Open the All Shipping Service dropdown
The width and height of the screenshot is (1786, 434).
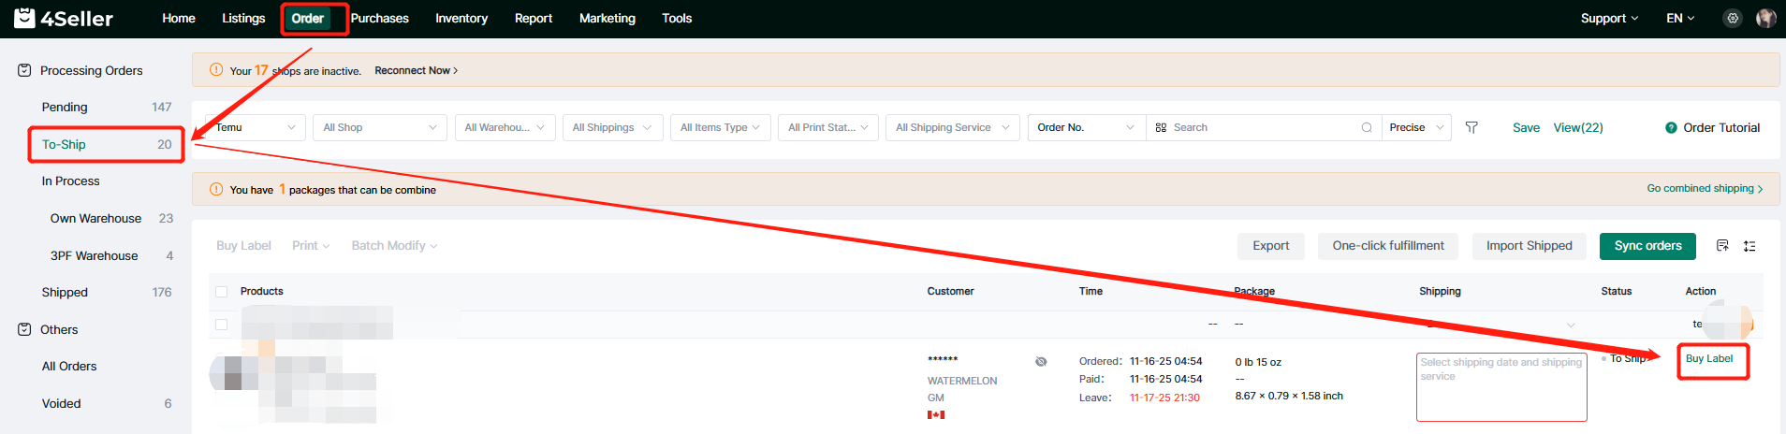952,127
